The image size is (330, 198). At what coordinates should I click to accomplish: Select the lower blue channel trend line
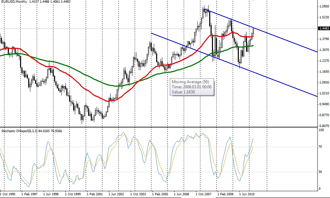coord(272,78)
